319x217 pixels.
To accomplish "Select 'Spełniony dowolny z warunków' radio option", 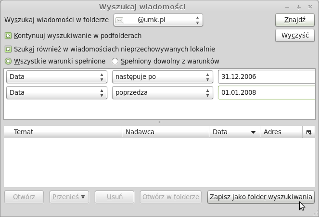I will click(115, 62).
